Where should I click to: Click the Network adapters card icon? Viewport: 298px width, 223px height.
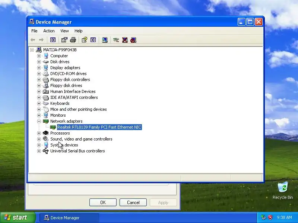tap(45, 121)
